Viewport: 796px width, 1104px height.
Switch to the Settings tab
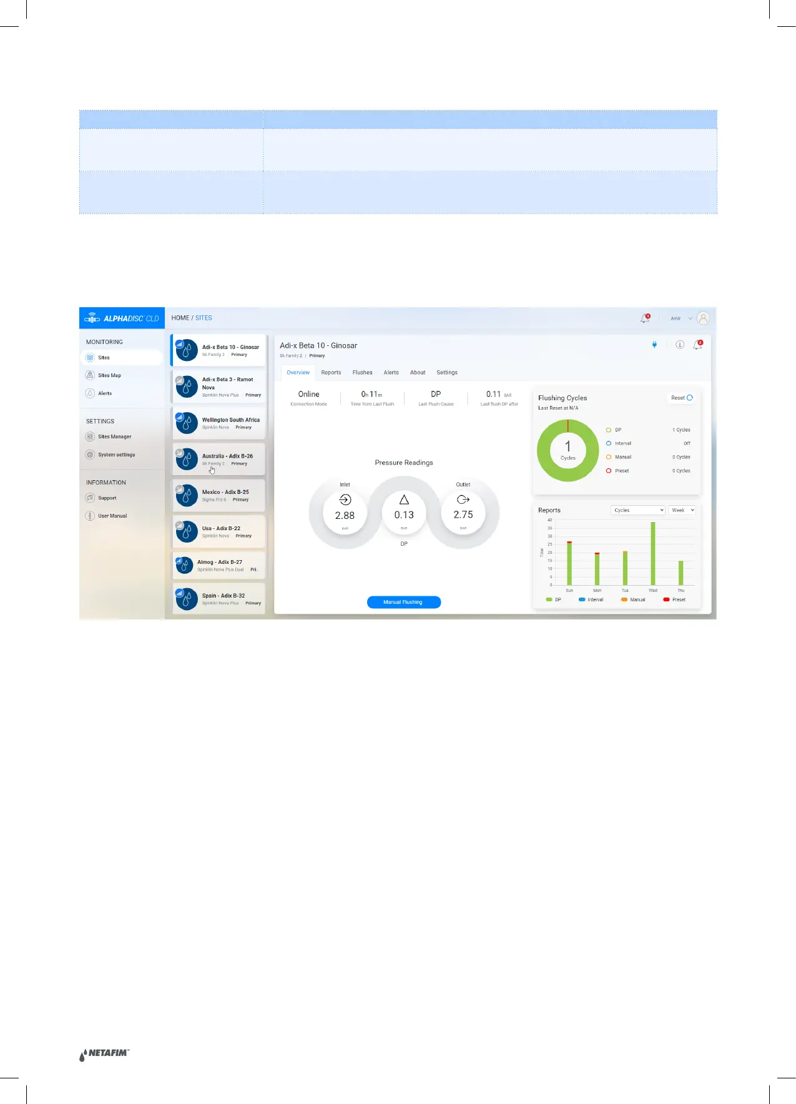point(447,372)
